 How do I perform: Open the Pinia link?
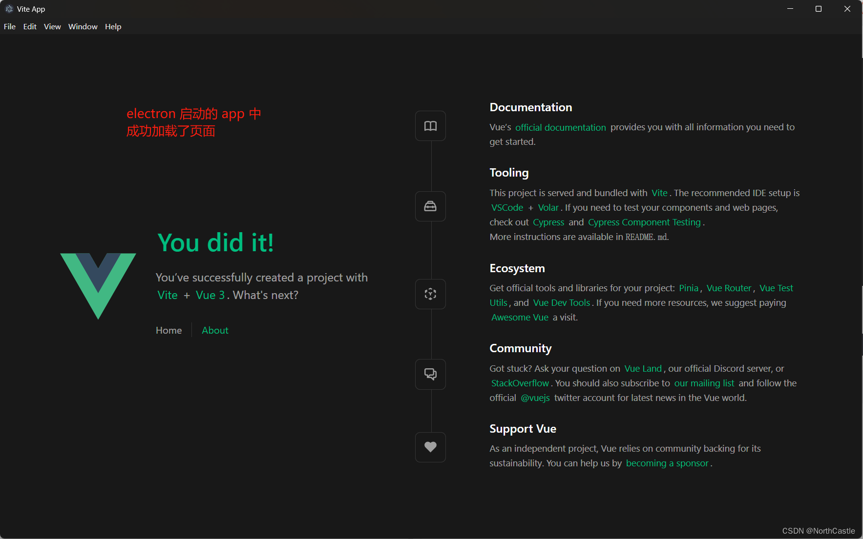pos(689,288)
